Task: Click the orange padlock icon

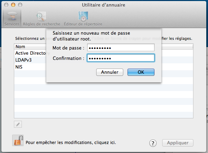Action: [18, 141]
